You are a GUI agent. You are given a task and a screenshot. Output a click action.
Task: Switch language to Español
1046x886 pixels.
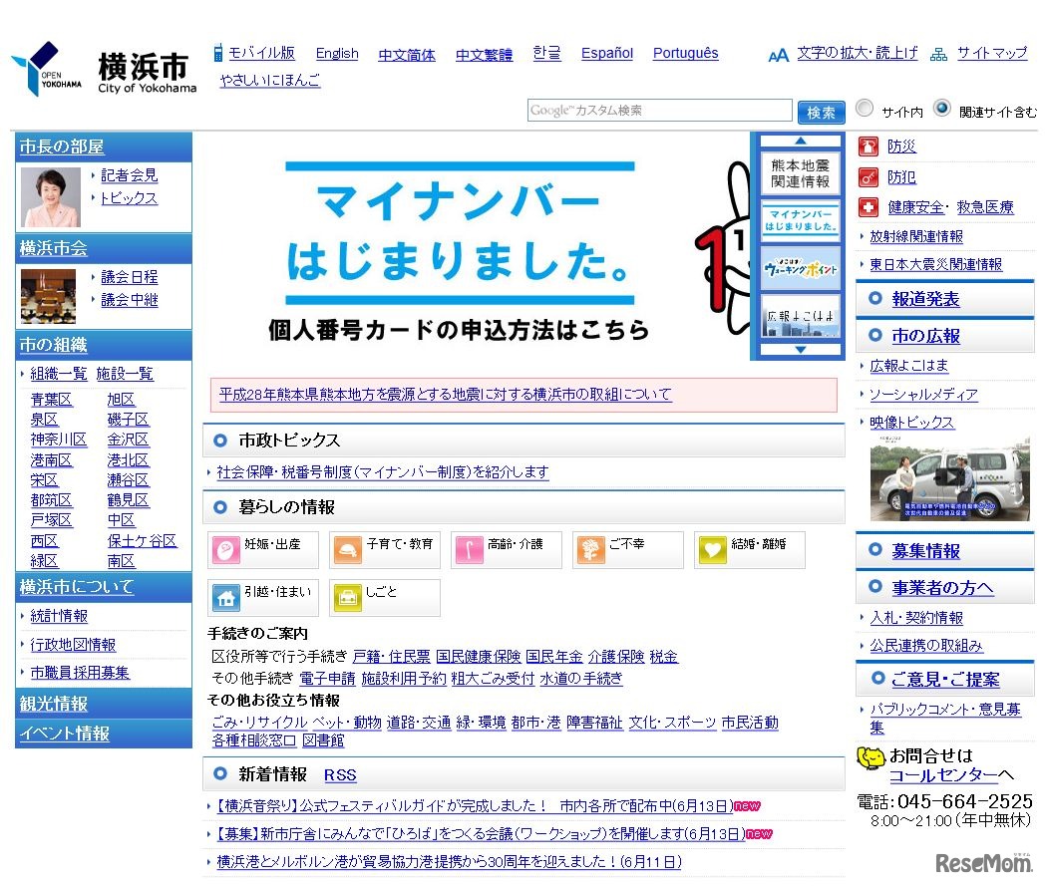[x=607, y=54]
